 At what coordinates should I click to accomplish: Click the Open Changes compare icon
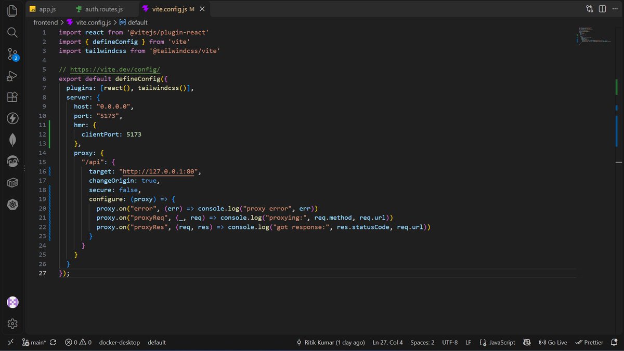pos(589,9)
